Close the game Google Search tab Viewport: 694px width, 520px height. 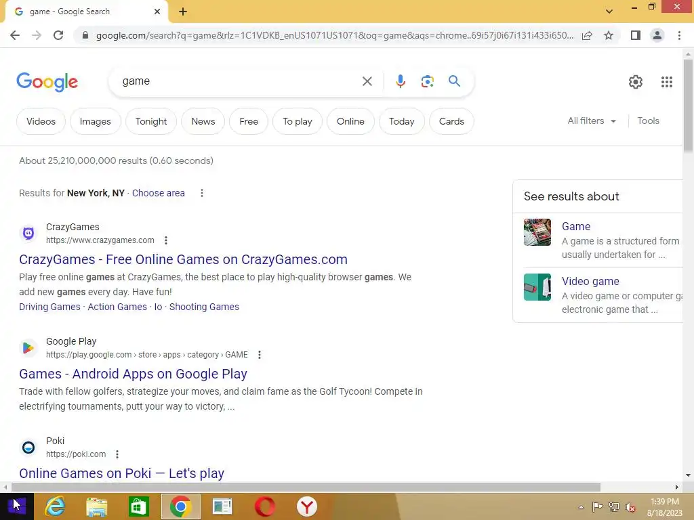pos(157,12)
